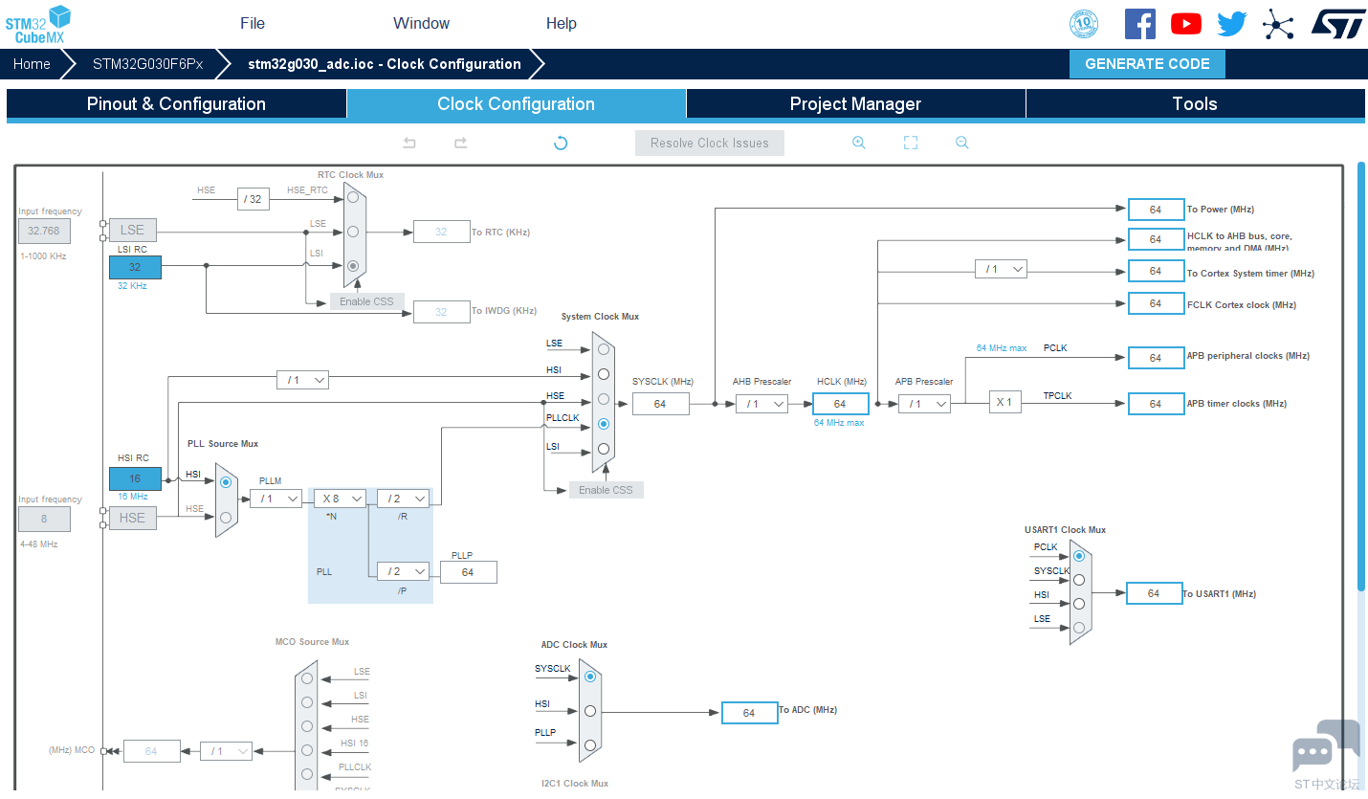The image size is (1368, 799).
Task: Zoom out of the clock diagram
Action: pos(962,143)
